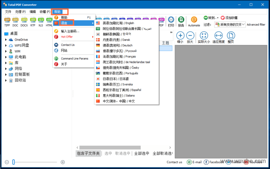Open the Report (报告) toolbar icon

[181, 22]
